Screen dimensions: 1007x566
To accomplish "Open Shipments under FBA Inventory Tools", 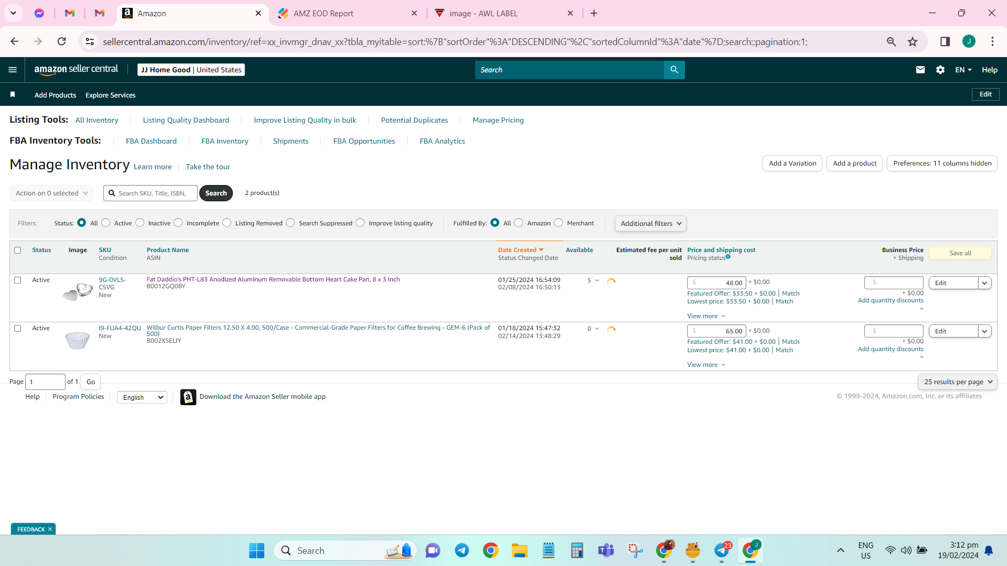I will 291,141.
